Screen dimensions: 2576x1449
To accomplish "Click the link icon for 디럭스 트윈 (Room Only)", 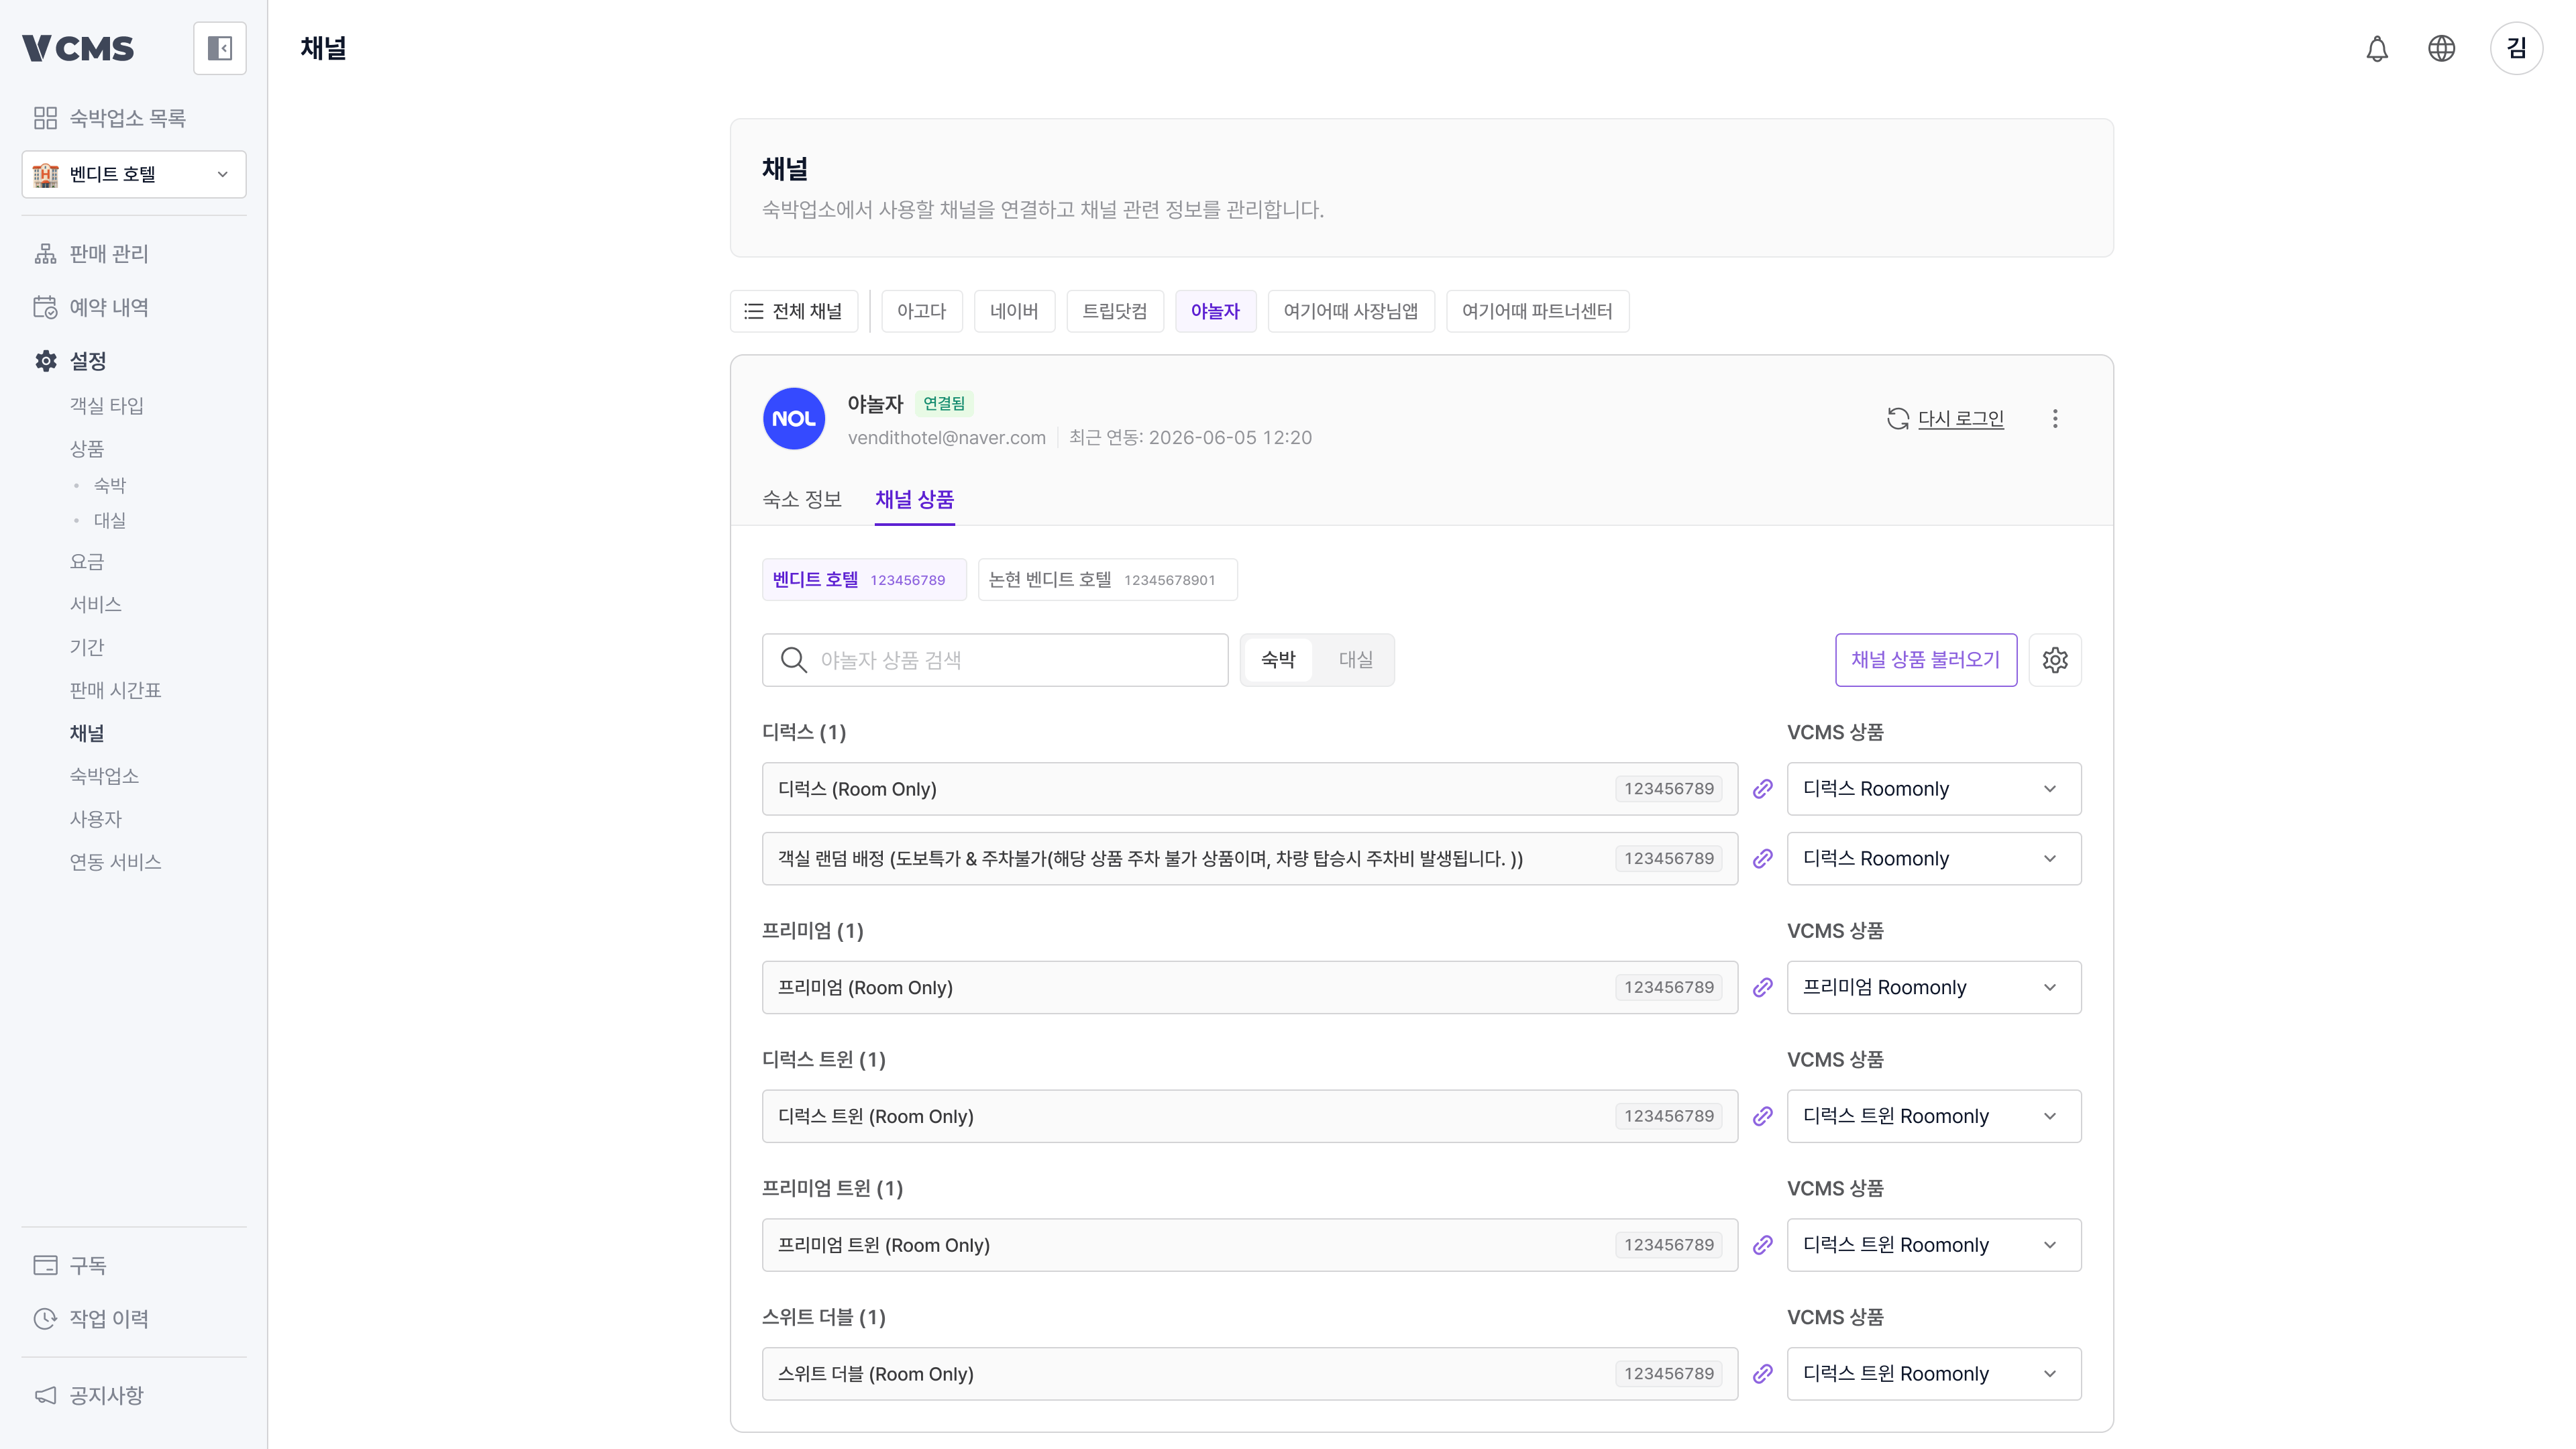I will point(1763,1116).
